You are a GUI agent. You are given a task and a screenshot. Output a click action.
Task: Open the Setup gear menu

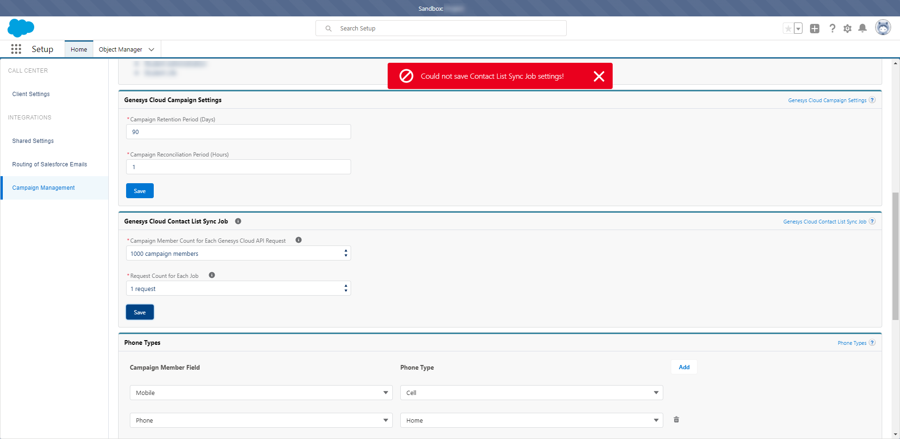(847, 29)
